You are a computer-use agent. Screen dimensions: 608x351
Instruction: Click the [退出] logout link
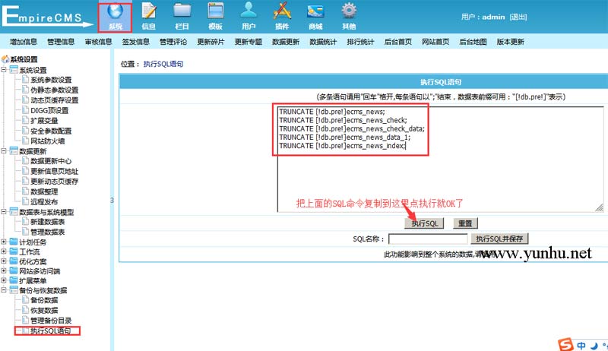tap(518, 17)
